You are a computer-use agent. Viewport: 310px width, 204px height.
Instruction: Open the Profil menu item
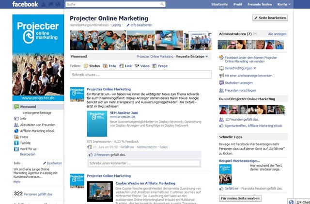[238, 4]
